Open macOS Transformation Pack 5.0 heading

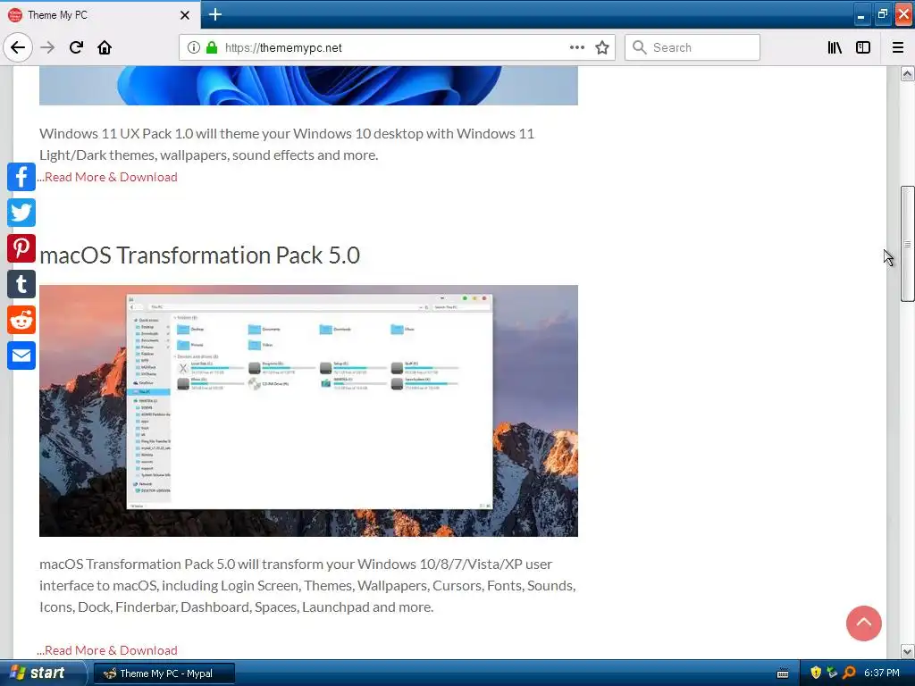click(199, 255)
